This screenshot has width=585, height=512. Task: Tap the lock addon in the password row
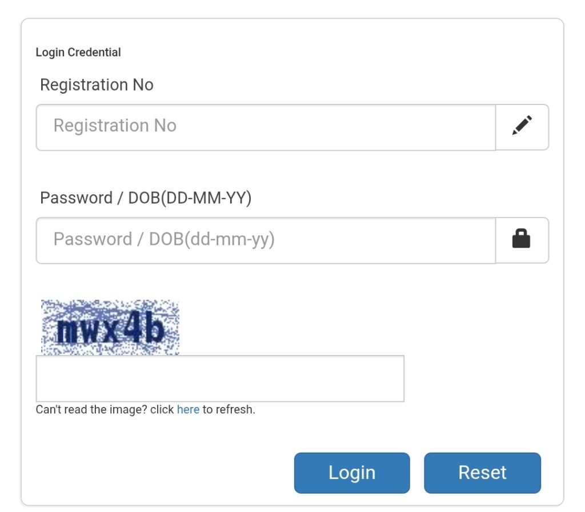[x=521, y=240]
